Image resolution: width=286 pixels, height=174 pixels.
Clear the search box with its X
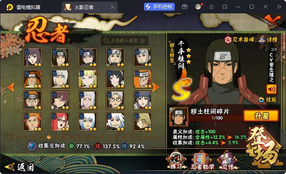click(x=142, y=41)
